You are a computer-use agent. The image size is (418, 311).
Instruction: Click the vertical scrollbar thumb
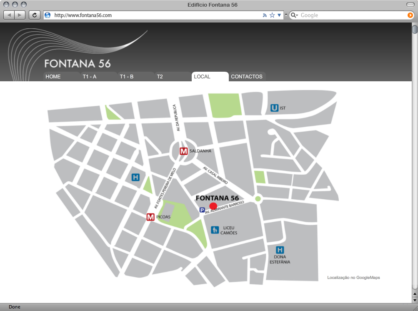pyautogui.click(x=415, y=29)
